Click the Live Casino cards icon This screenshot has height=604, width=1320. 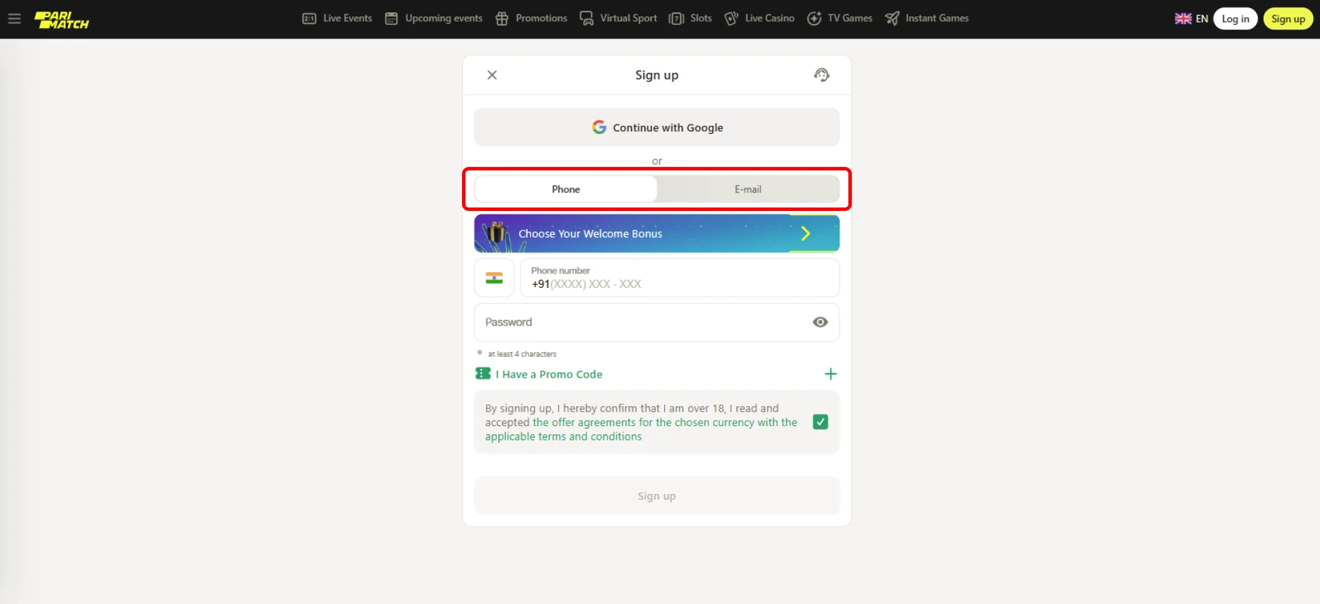(x=731, y=19)
